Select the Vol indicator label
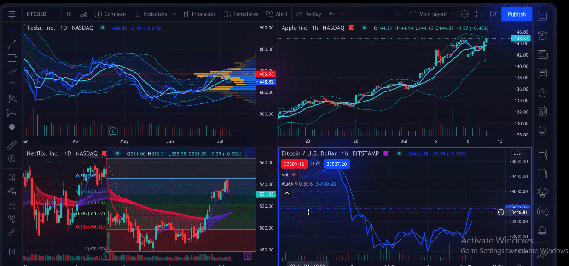 point(285,175)
